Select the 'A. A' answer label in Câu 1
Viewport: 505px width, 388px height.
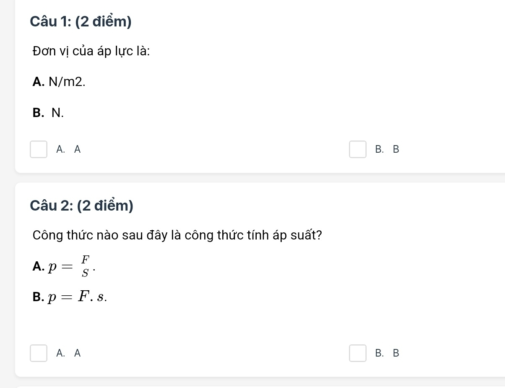[x=68, y=149]
